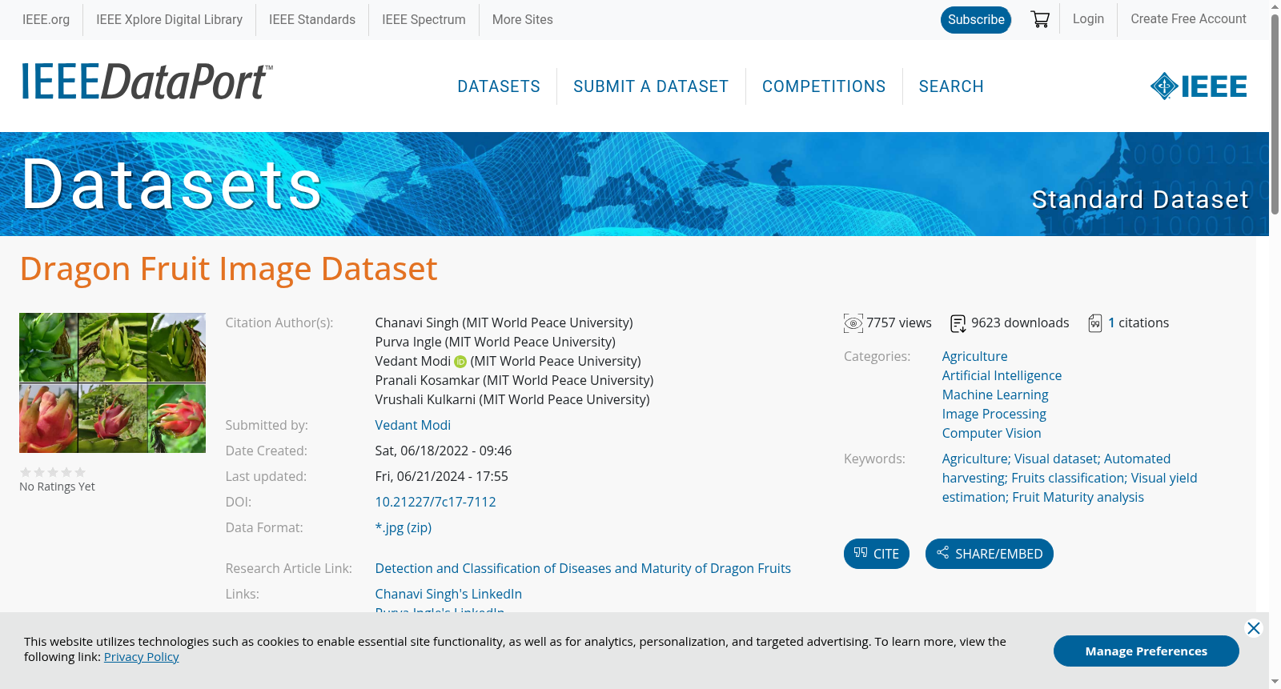Go to IEEE Xplore Digital Library
Screen dimensions: 1281x689
(170, 19)
